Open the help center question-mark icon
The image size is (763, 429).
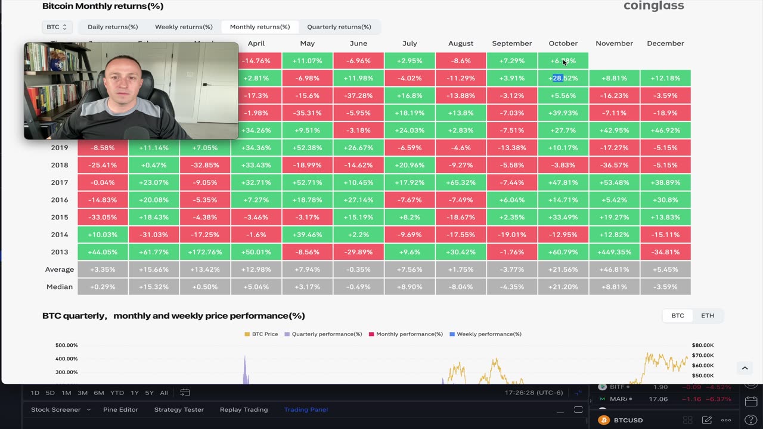(x=752, y=421)
